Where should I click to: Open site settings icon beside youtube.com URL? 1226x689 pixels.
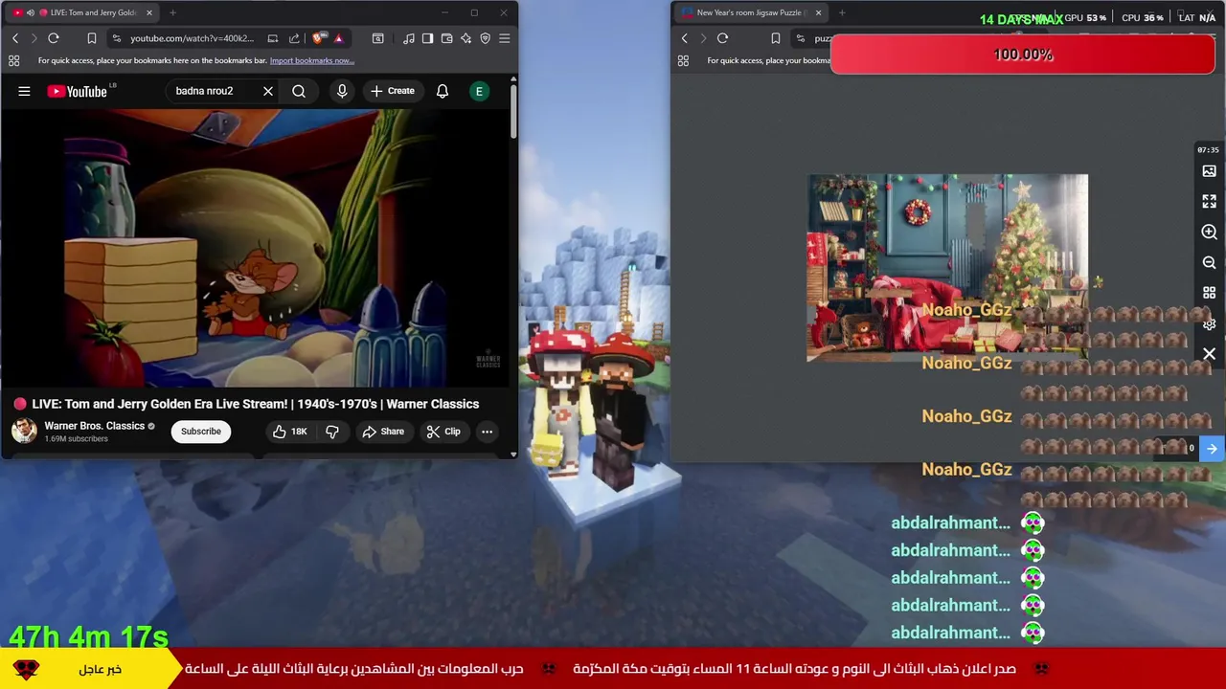(117, 38)
